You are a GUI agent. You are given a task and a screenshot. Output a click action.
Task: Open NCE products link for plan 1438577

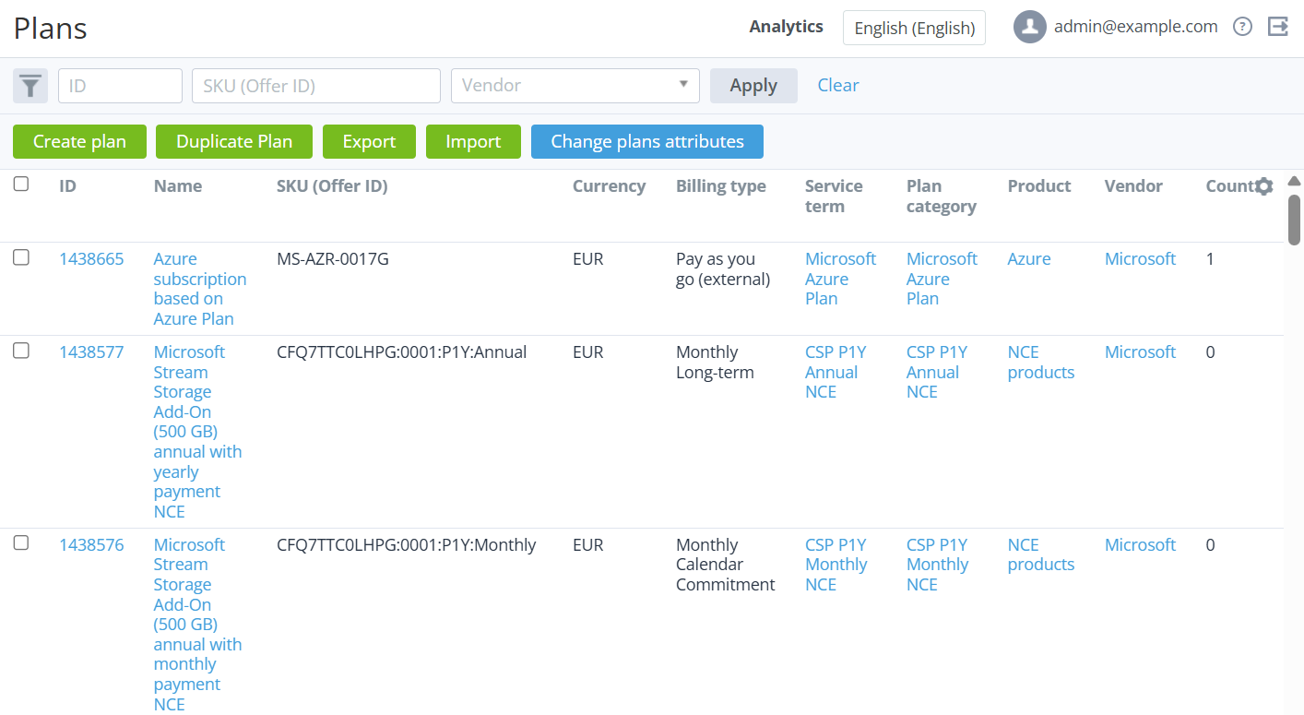[x=1041, y=363]
